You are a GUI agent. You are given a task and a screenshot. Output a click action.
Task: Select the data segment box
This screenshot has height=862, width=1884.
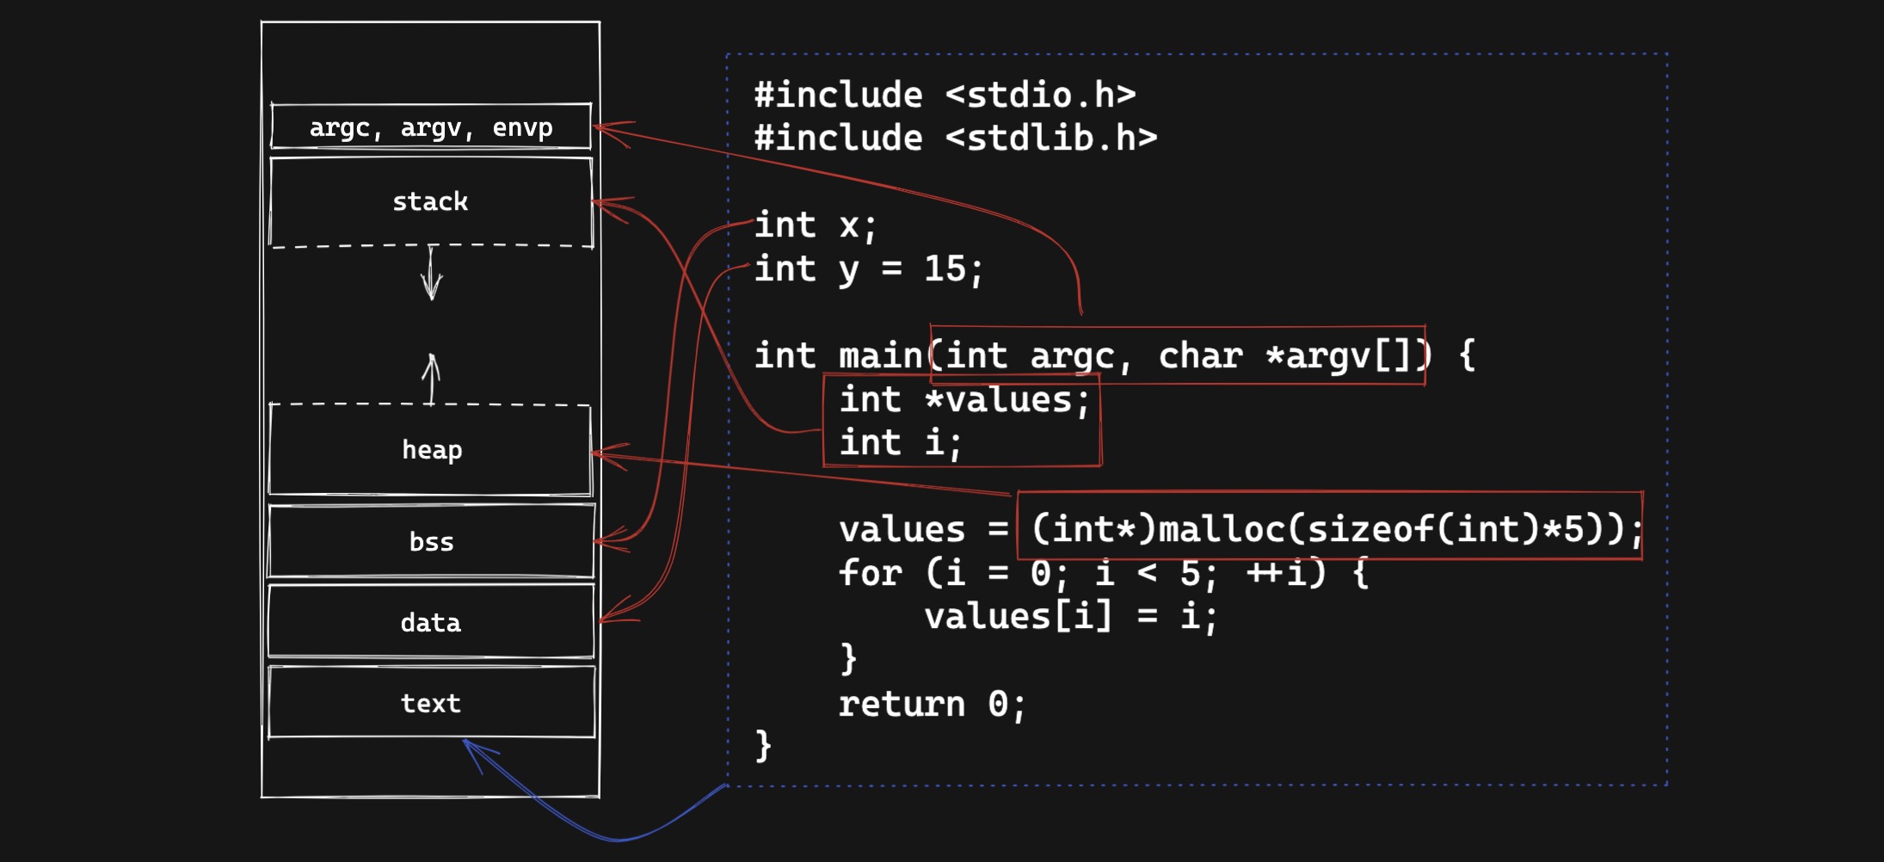pos(430,622)
